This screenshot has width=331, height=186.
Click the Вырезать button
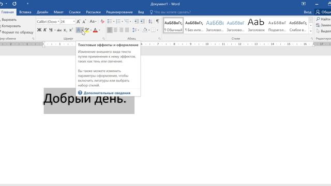point(8,20)
